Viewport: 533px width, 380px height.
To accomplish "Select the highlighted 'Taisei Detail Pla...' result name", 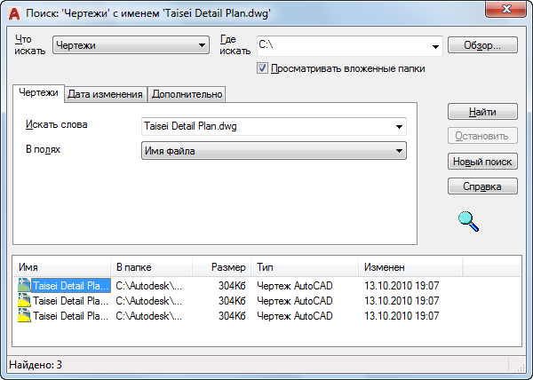I will pyautogui.click(x=71, y=286).
